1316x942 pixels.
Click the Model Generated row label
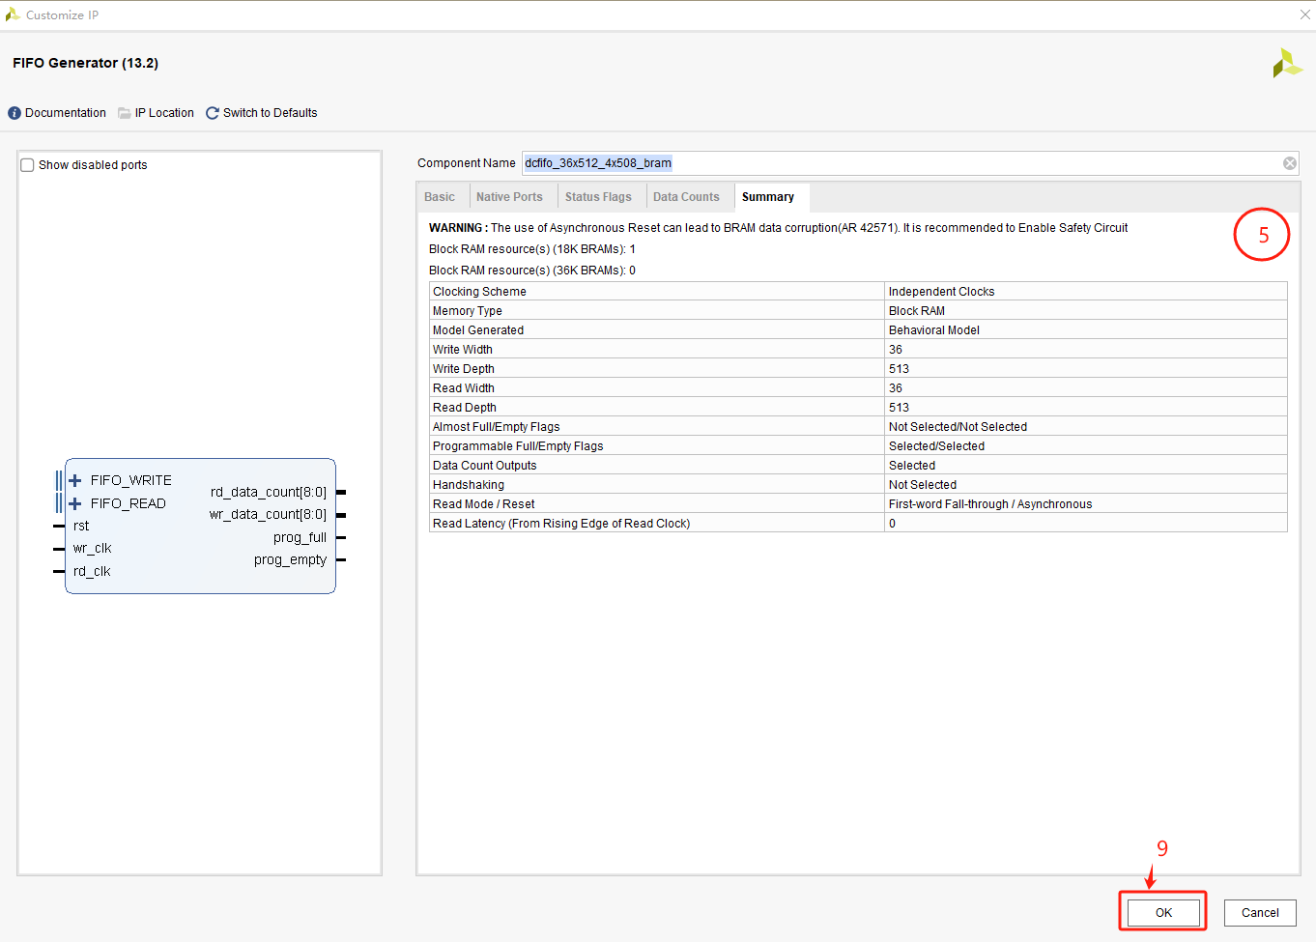click(x=478, y=330)
